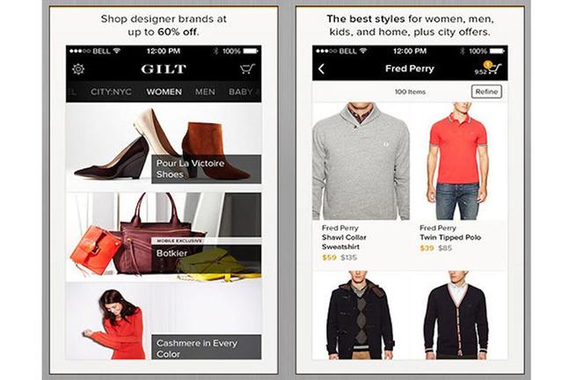Open Twin Tipped Polo title link
The width and height of the screenshot is (570, 380).
pyautogui.click(x=450, y=237)
